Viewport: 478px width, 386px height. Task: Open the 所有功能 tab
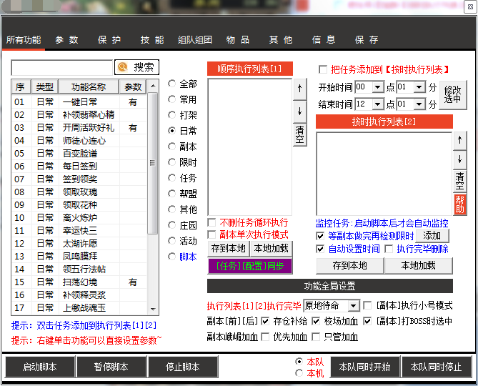click(x=24, y=40)
